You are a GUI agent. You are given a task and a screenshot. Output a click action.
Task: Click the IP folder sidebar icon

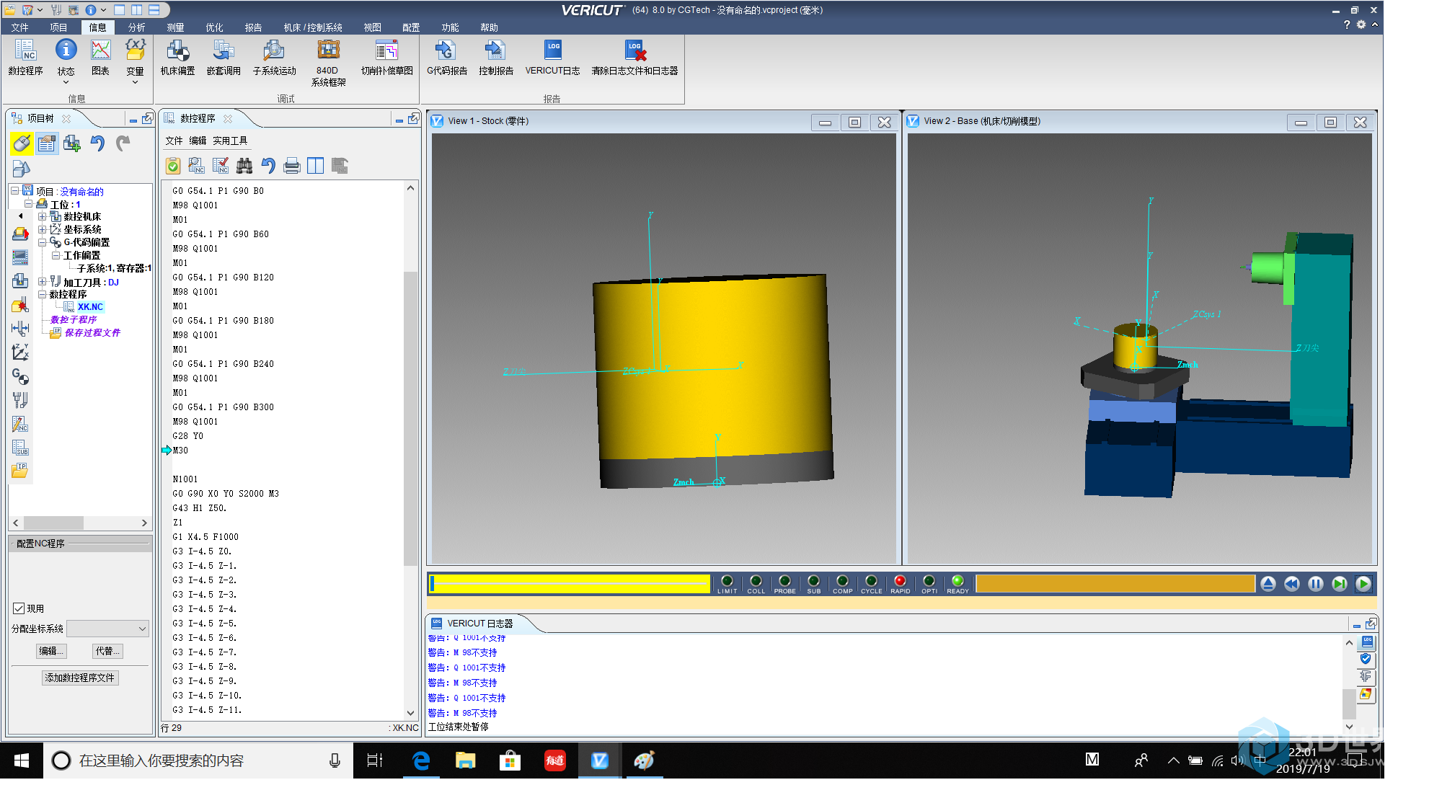click(x=20, y=471)
